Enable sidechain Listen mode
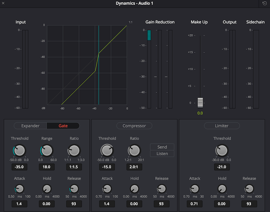 click(162, 154)
